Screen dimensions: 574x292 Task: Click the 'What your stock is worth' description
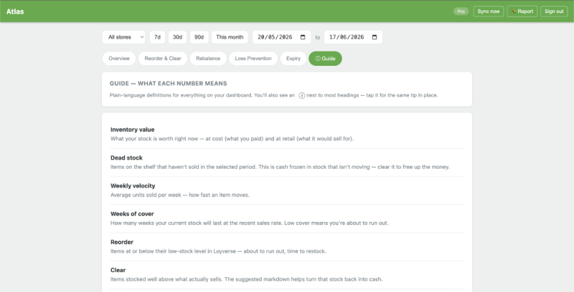232,139
